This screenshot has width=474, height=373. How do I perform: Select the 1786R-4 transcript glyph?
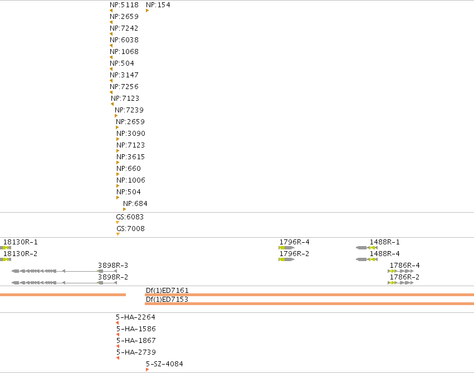400,271
